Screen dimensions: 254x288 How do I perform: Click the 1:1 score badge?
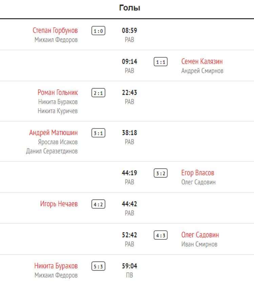click(x=161, y=62)
